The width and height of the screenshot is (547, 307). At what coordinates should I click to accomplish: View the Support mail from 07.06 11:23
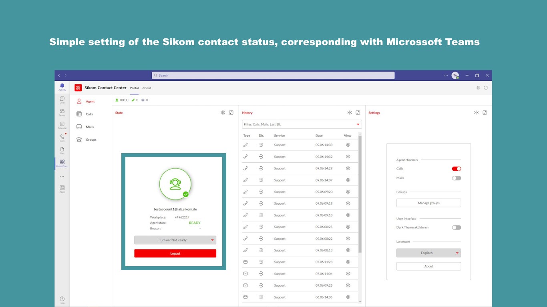coord(348,262)
